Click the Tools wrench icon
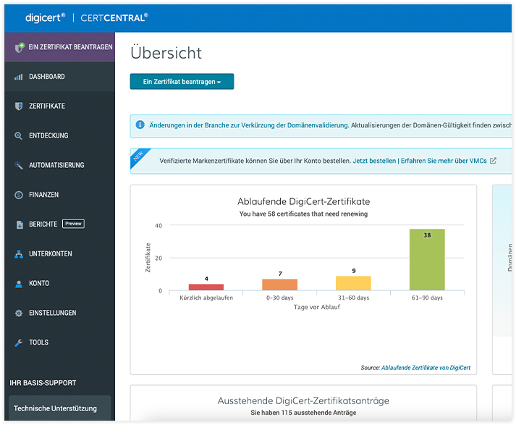The width and height of the screenshot is (516, 425). 19,343
